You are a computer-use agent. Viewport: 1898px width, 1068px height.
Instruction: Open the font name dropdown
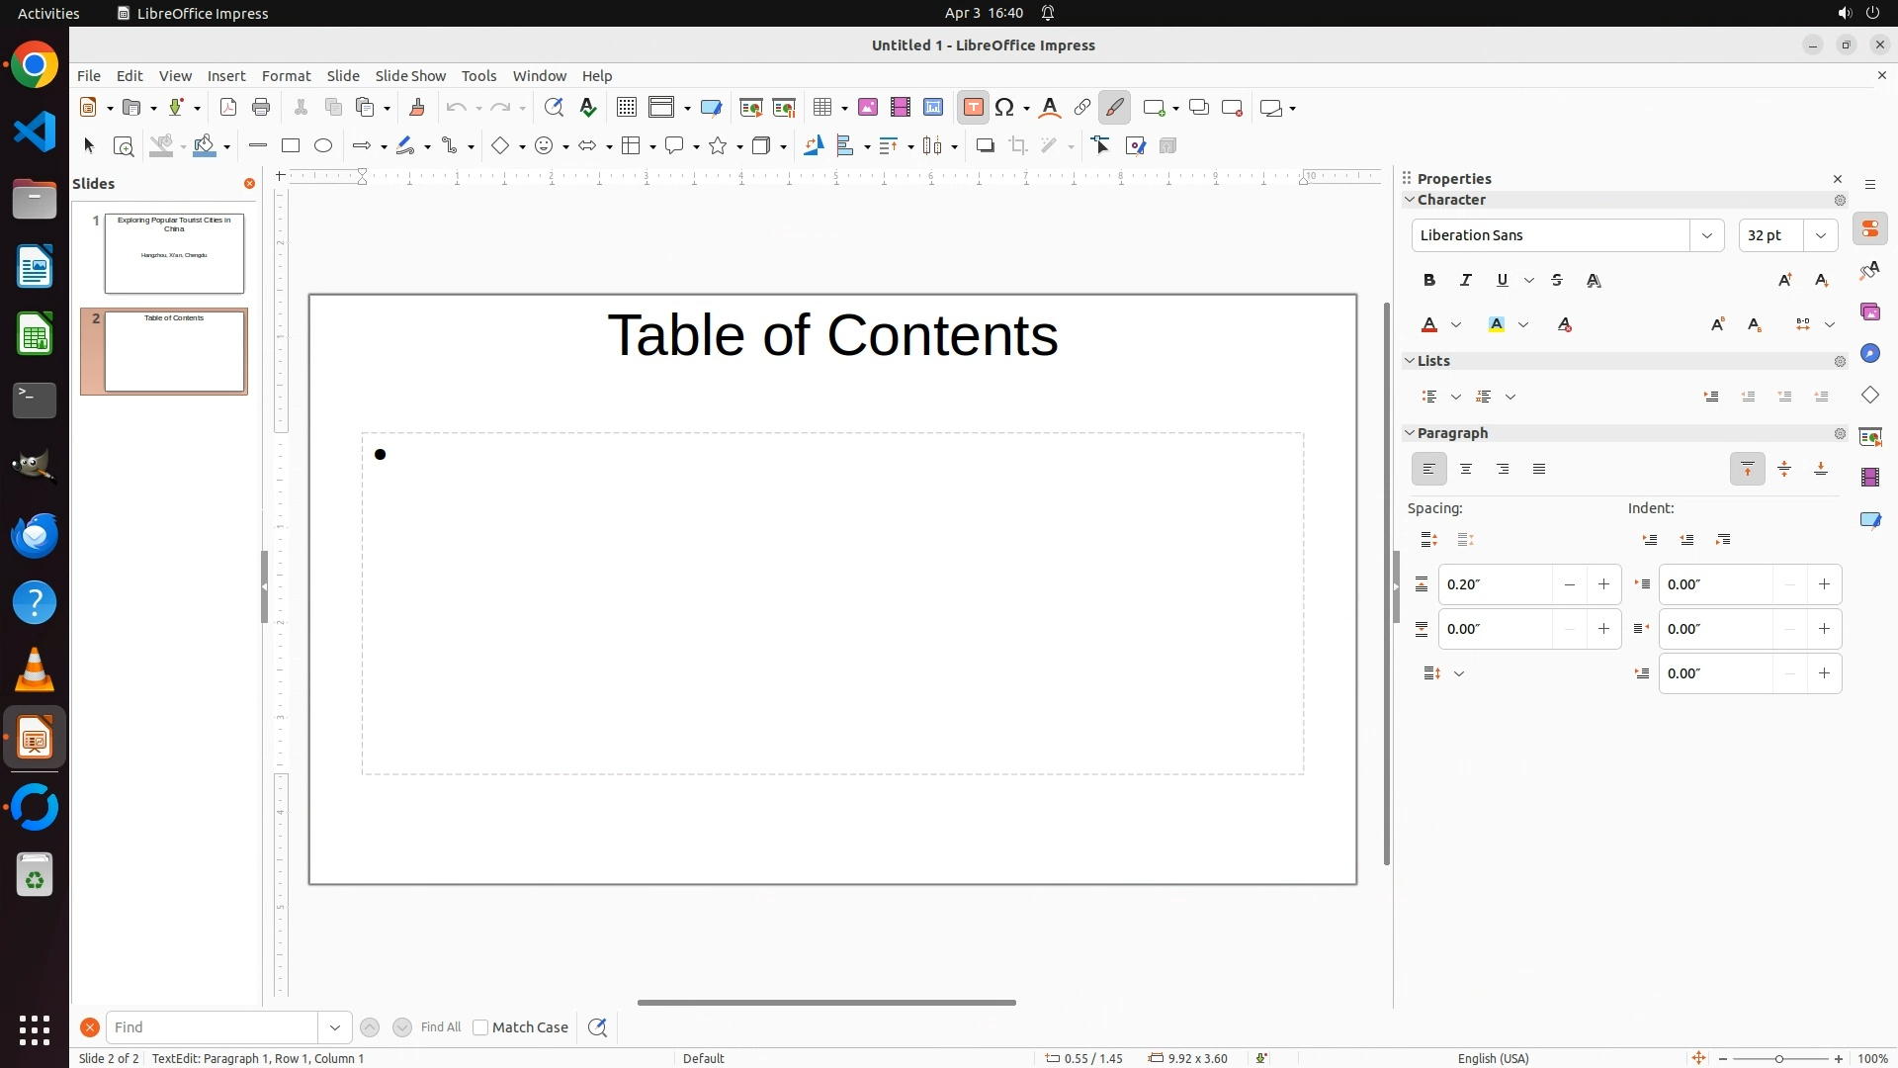point(1707,235)
